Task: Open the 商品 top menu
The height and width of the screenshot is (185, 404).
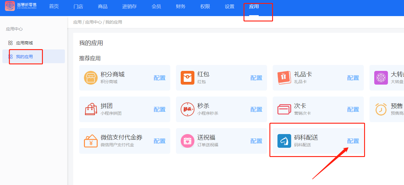Action: coord(102,7)
